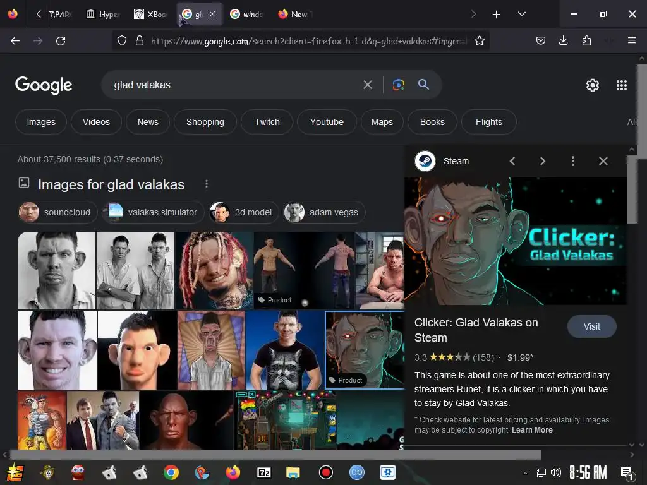The width and height of the screenshot is (647, 485).
Task: Filter results by Videos
Action: (96, 122)
